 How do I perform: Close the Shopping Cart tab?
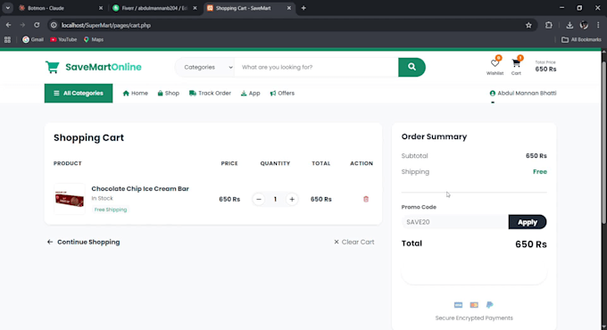click(289, 8)
